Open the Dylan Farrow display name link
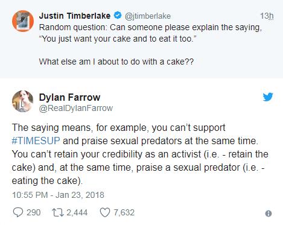Image resolution: width=283 pixels, height=225 pixels. (69, 97)
